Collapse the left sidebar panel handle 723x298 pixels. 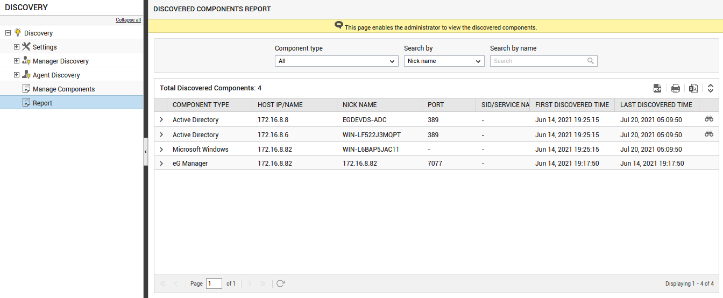click(x=145, y=153)
